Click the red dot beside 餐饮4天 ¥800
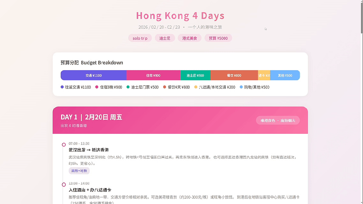Viewport: 363px width, 204px height. click(164, 87)
